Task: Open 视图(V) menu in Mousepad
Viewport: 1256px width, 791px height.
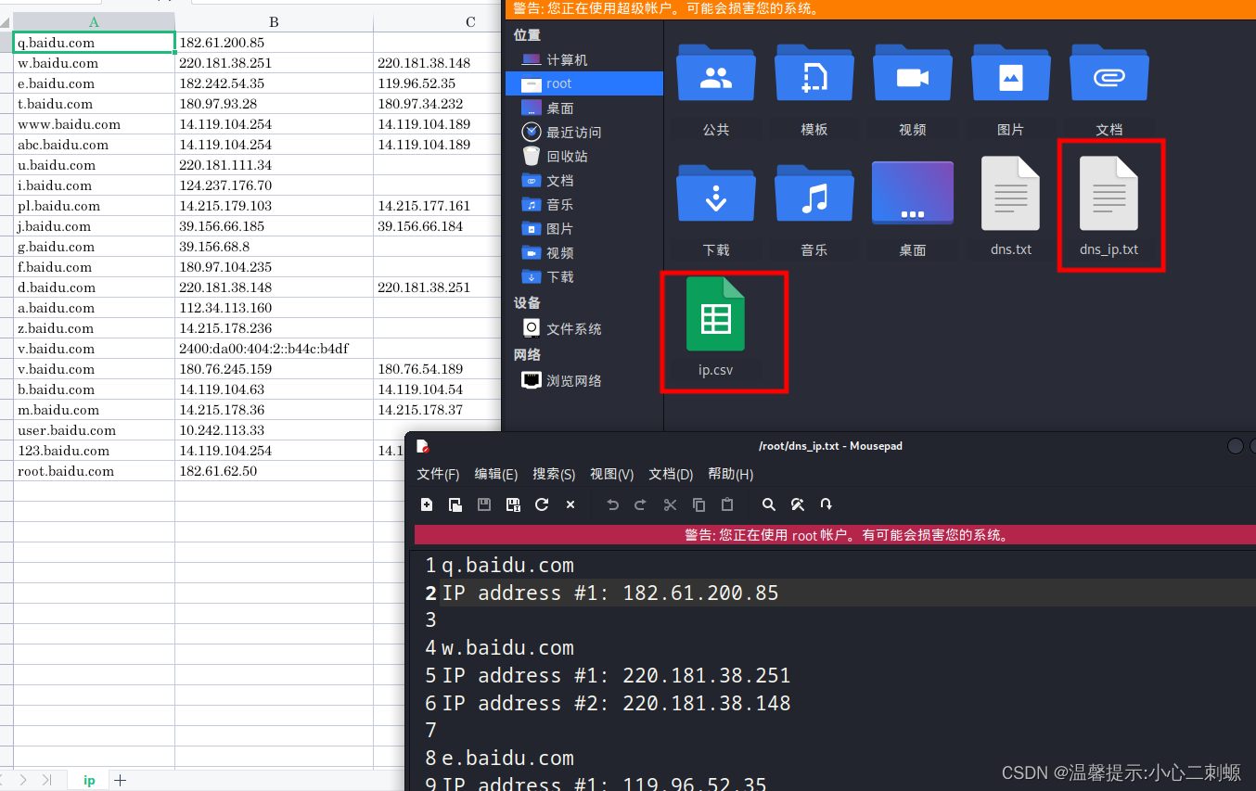Action: [612, 474]
